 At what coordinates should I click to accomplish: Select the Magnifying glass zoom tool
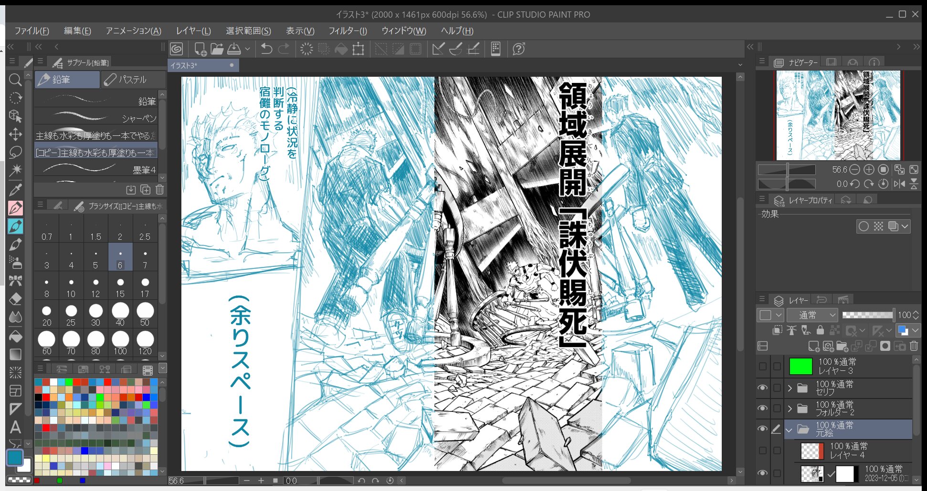[15, 80]
